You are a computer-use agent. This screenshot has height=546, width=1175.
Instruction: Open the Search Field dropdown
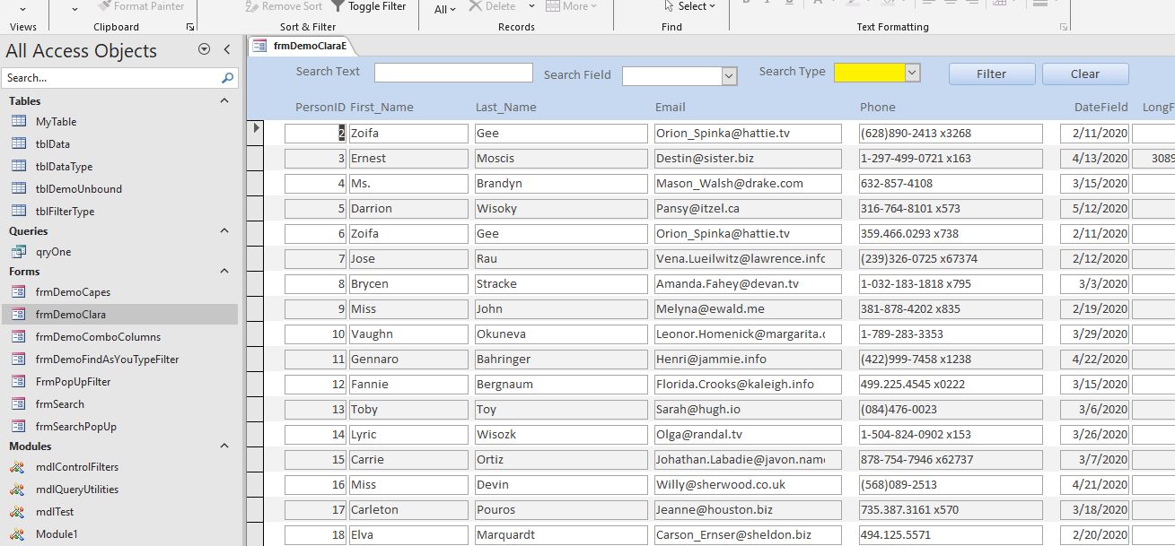pyautogui.click(x=729, y=76)
